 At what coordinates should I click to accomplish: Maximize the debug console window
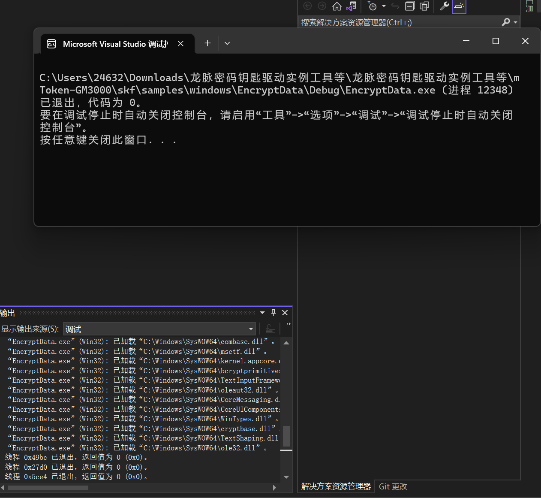(x=496, y=41)
